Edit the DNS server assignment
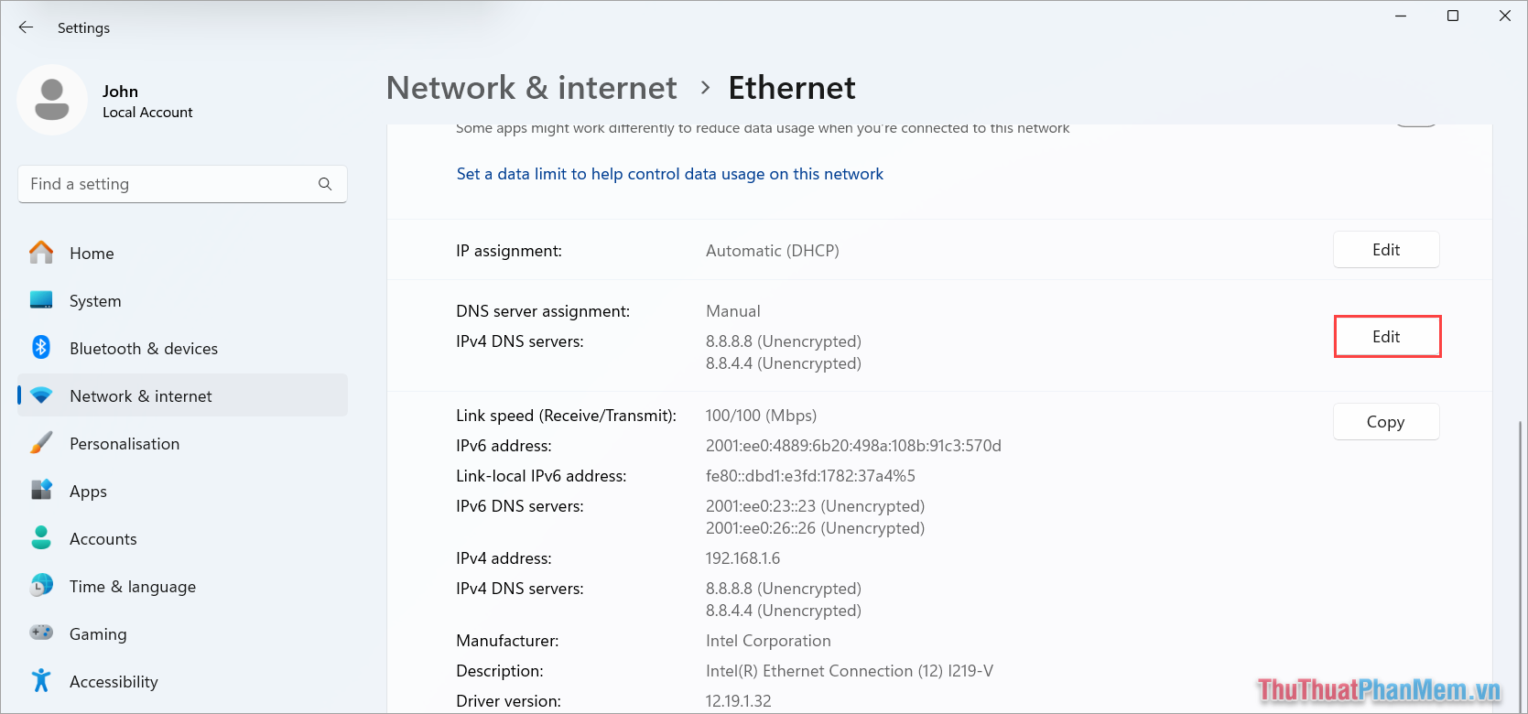Image resolution: width=1528 pixels, height=714 pixels. (x=1386, y=336)
